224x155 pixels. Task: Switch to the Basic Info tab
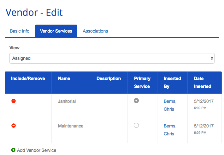point(20,31)
